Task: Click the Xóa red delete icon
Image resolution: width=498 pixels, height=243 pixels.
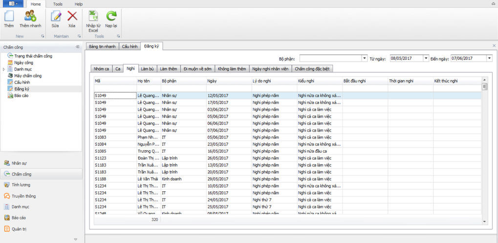Action: coord(72,17)
